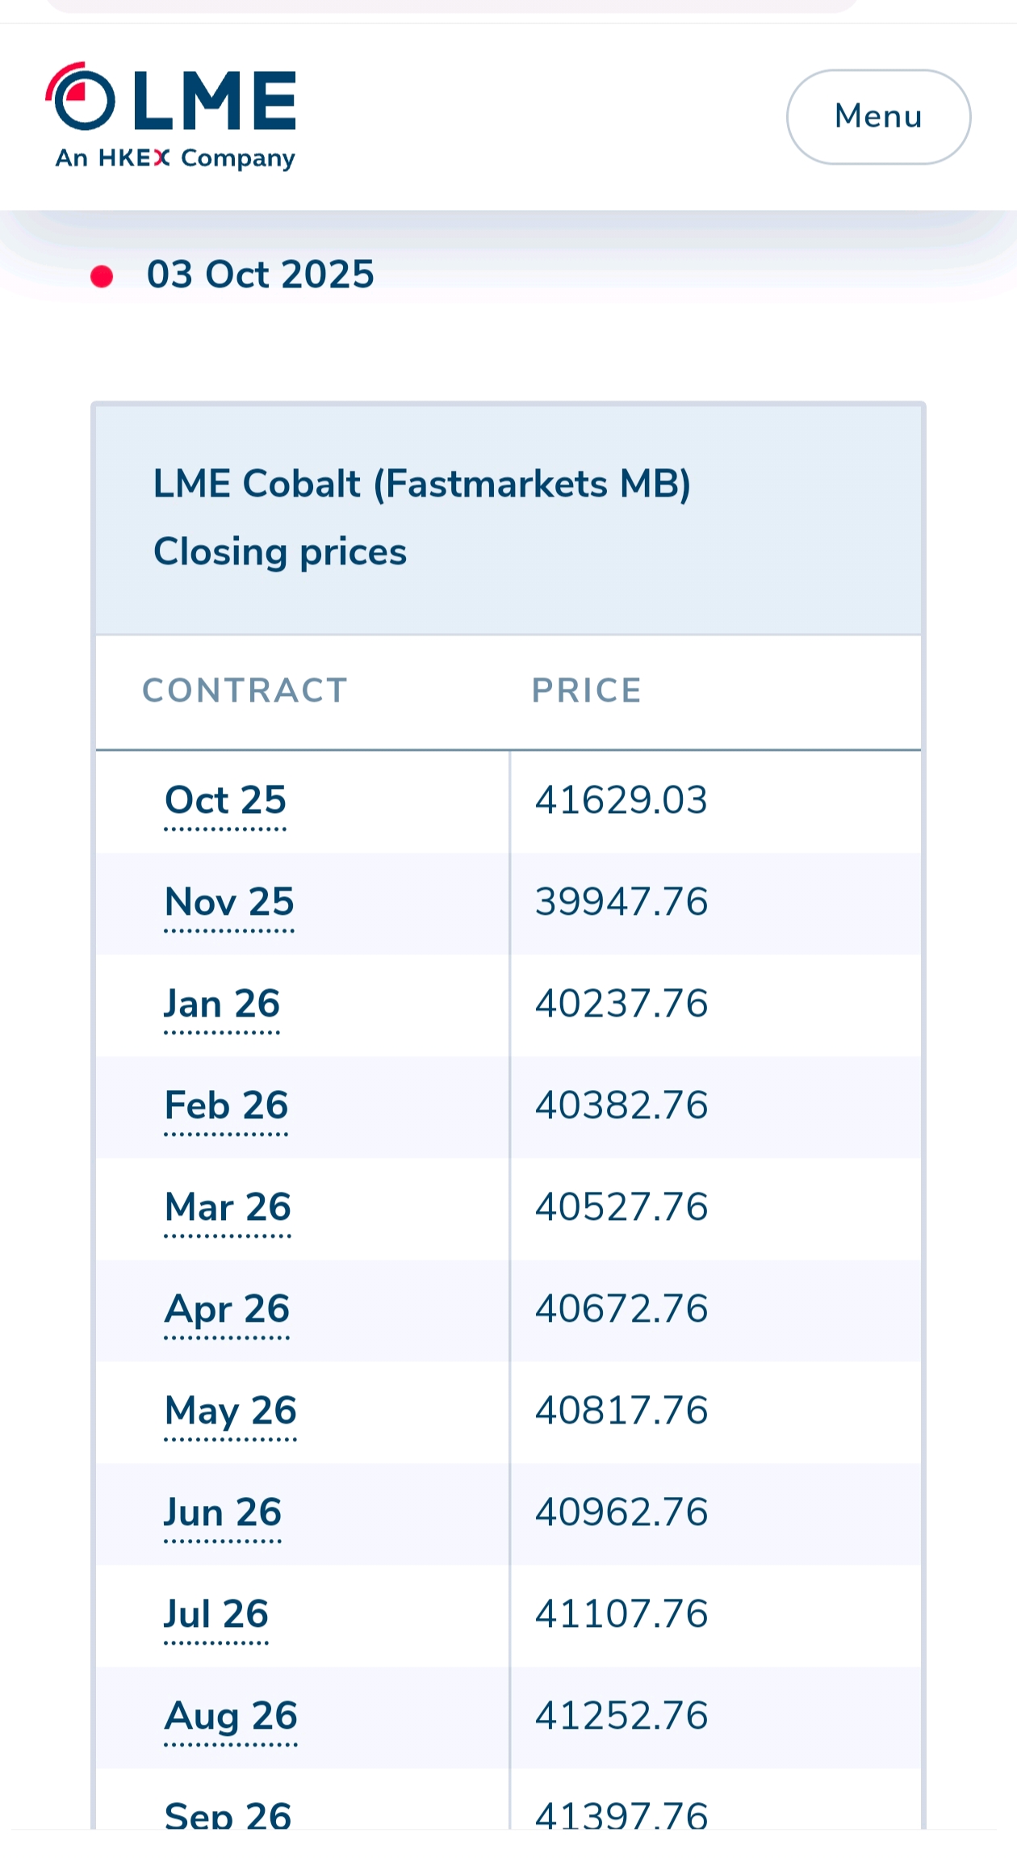Click the PRICE column header
1017x1858 pixels.
[586, 691]
